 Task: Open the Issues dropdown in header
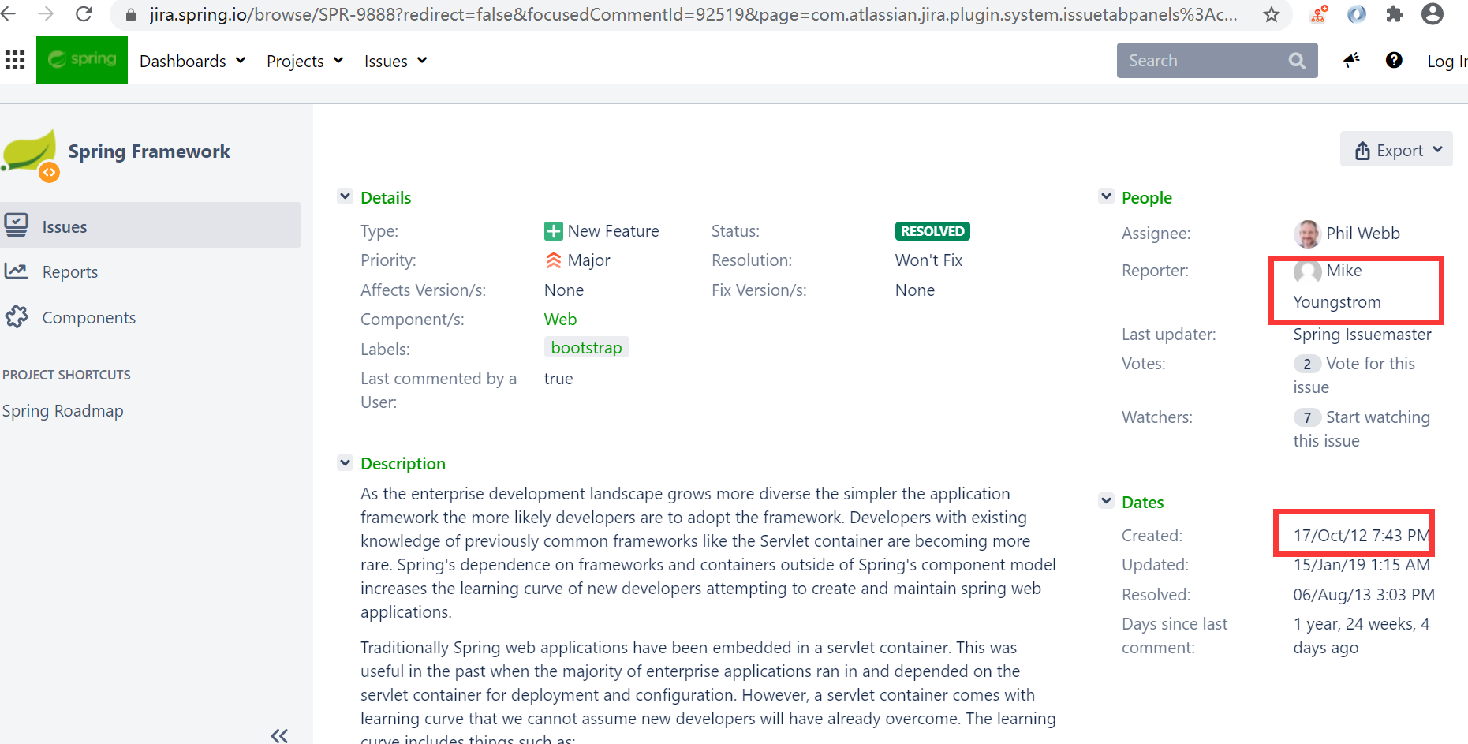[395, 61]
